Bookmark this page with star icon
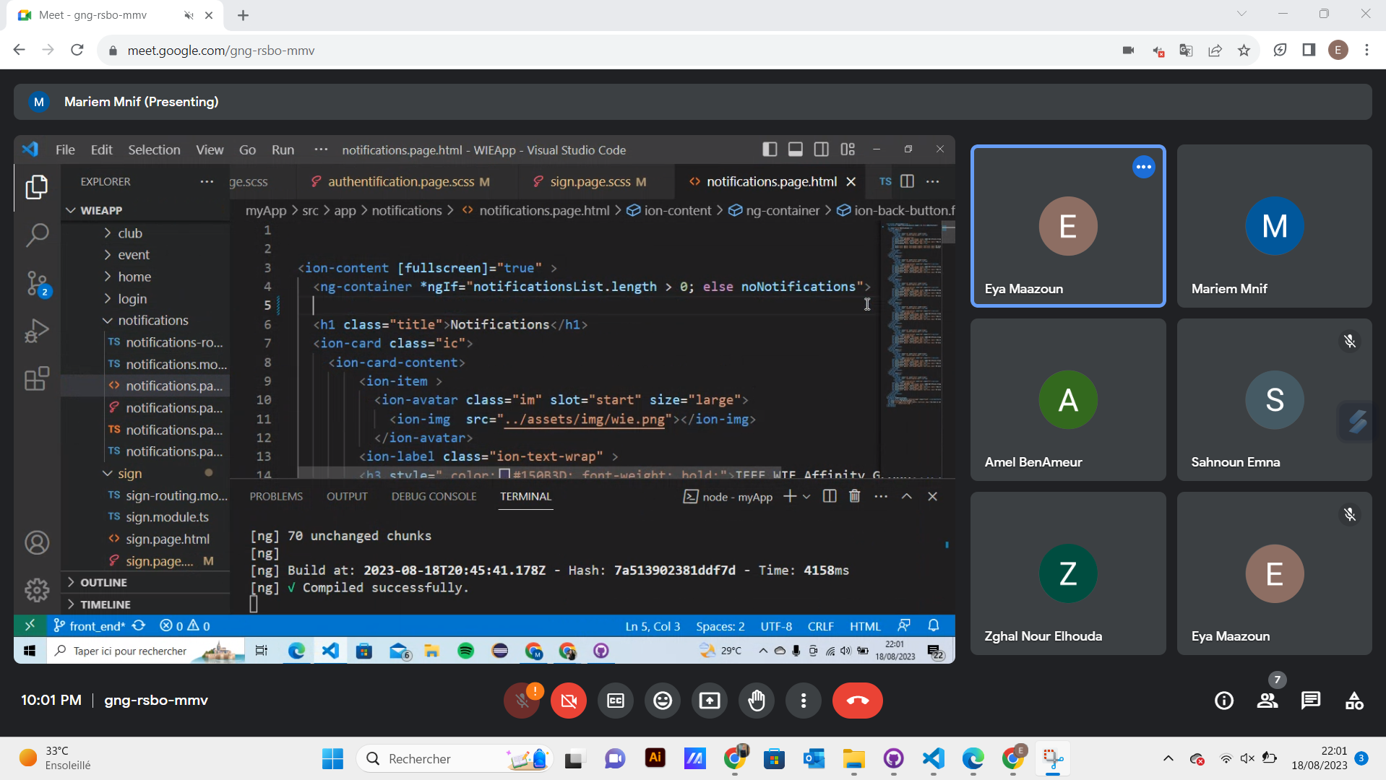The height and width of the screenshot is (780, 1386). click(1244, 50)
